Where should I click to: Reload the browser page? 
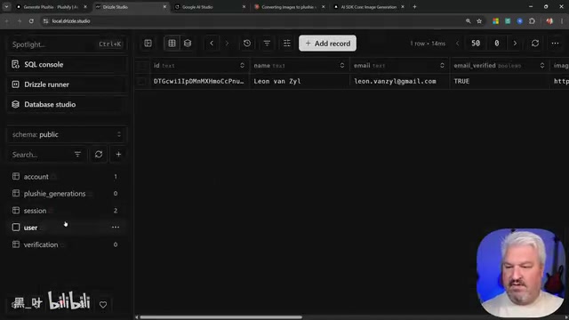pyautogui.click(x=31, y=21)
